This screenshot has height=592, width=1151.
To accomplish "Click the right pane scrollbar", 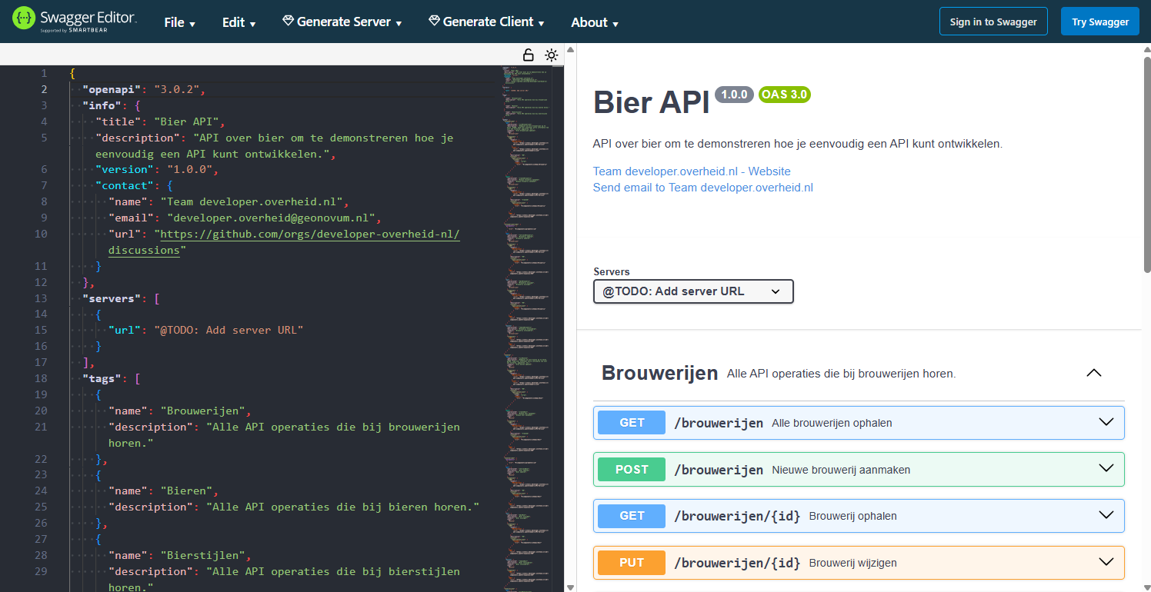I will (1146, 154).
